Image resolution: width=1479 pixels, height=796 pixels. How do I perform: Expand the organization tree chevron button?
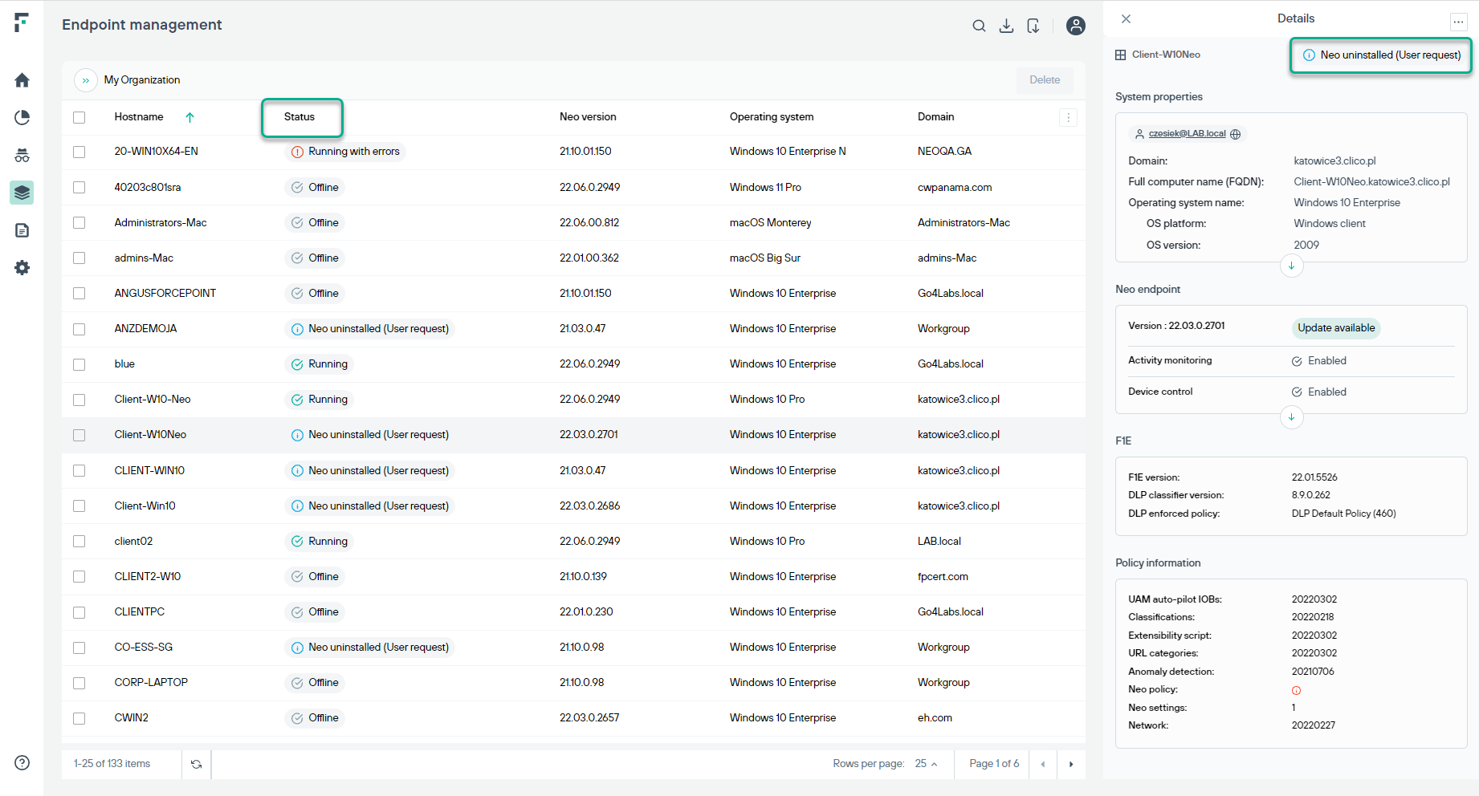tap(86, 80)
